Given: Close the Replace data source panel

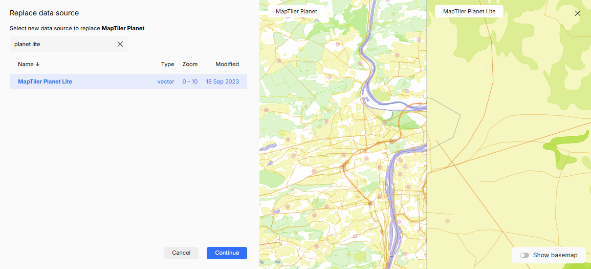Looking at the screenshot, I should pyautogui.click(x=578, y=13).
